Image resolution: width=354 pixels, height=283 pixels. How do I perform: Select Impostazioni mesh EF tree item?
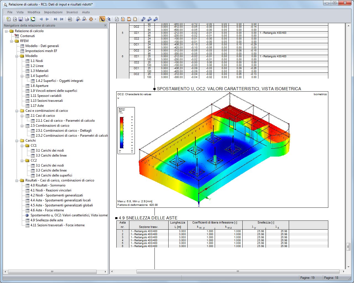(x=41, y=51)
